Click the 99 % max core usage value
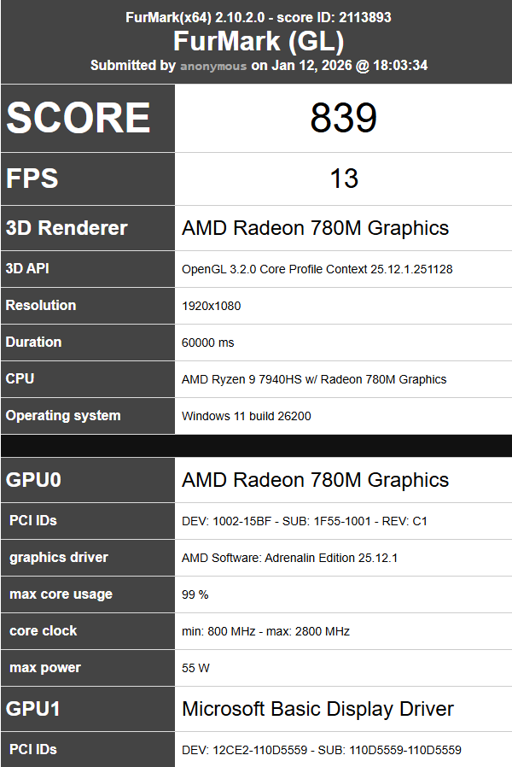Image resolution: width=512 pixels, height=767 pixels. coord(195,594)
